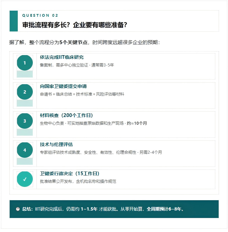This screenshot has height=232, width=228.
Task: Click the 总结 text in dark summary banner
Action: (27, 209)
